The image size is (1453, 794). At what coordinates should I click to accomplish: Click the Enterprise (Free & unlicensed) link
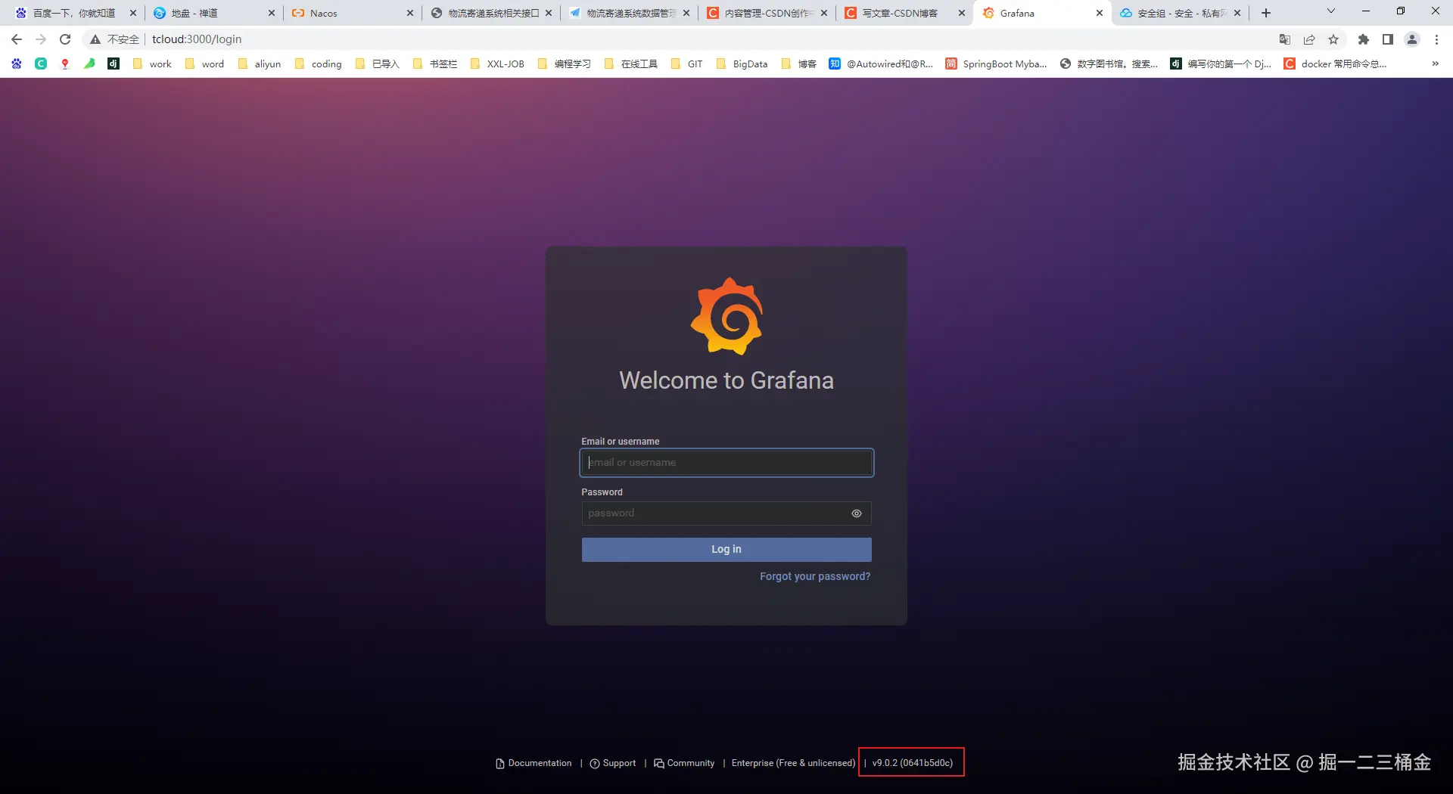click(x=793, y=763)
